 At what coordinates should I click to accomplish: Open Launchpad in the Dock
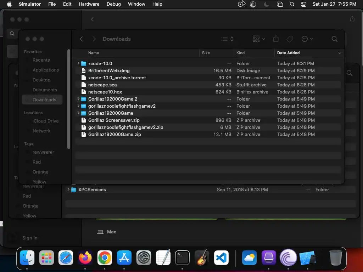(x=46, y=258)
